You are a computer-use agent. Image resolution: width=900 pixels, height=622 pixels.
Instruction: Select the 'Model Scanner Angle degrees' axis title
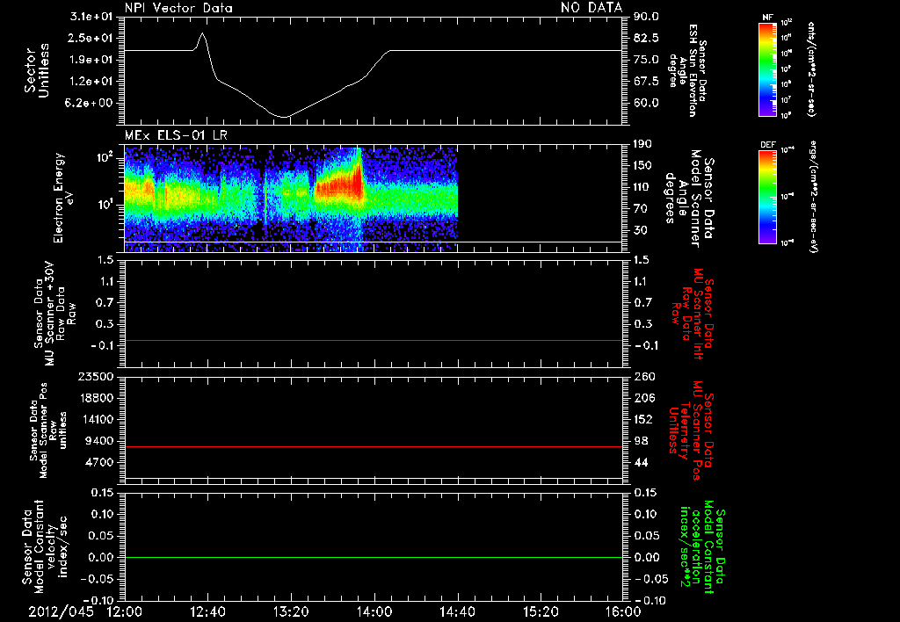(689, 198)
